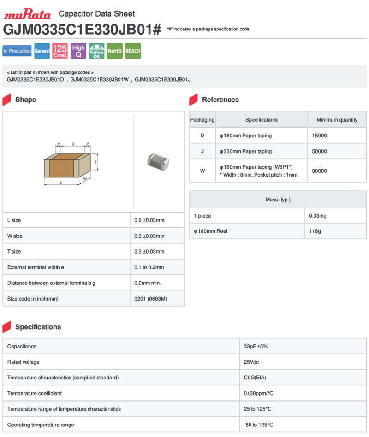Click the green RoHS badge

point(114,51)
